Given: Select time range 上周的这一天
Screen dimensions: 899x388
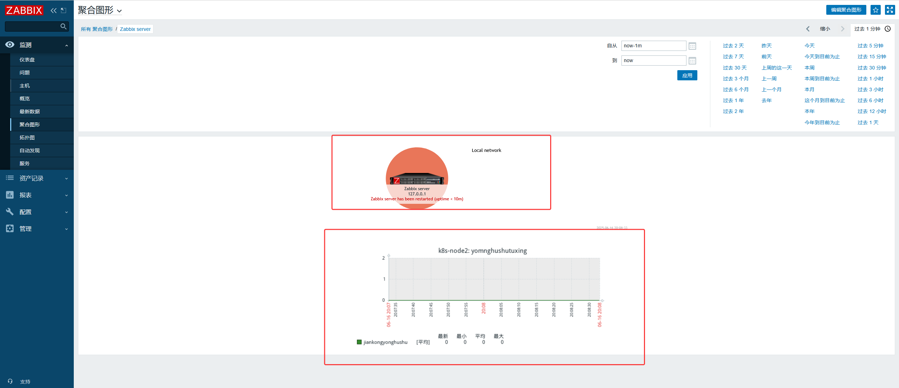Looking at the screenshot, I should point(777,68).
